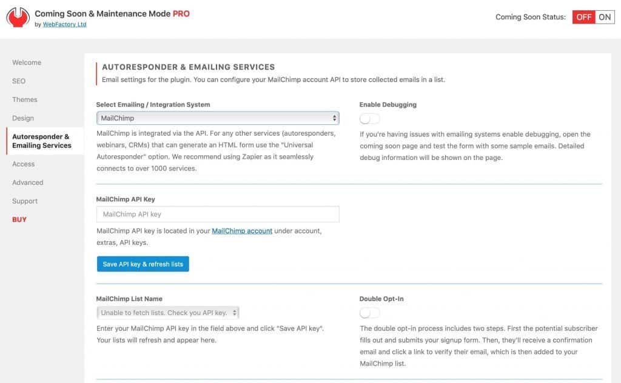Viewport: 621px width, 383px height.
Task: Toggle the Double Opt-In switch
Action: tap(369, 313)
